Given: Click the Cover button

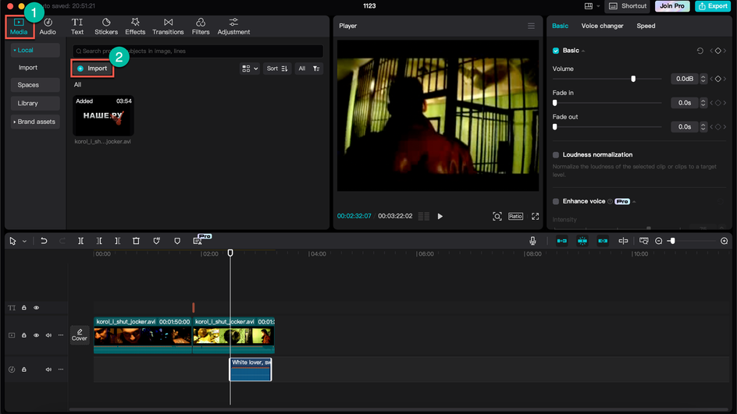Looking at the screenshot, I should point(80,335).
